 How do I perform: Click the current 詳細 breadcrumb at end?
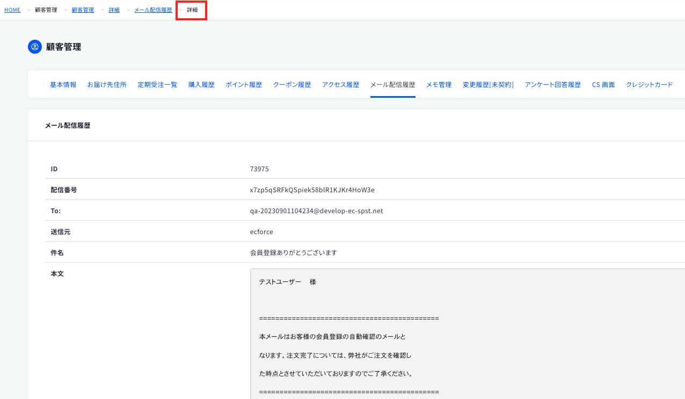[x=192, y=10]
